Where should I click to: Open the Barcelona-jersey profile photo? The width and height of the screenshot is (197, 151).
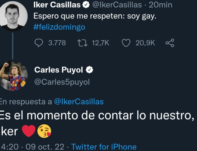click(x=13, y=75)
